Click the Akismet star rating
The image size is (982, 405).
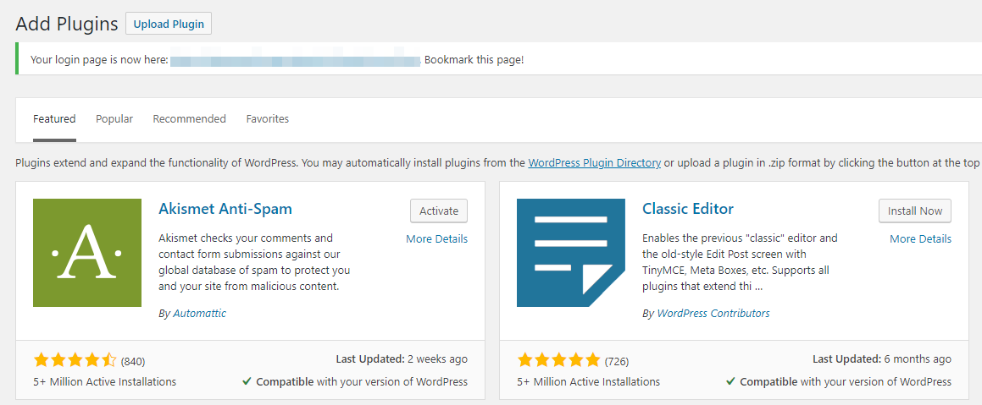tap(75, 360)
